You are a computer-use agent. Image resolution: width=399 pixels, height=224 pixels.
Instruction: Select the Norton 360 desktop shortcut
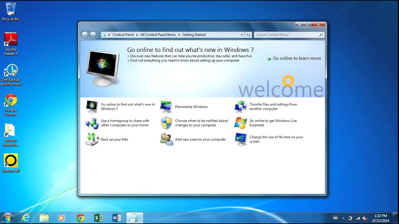11,163
